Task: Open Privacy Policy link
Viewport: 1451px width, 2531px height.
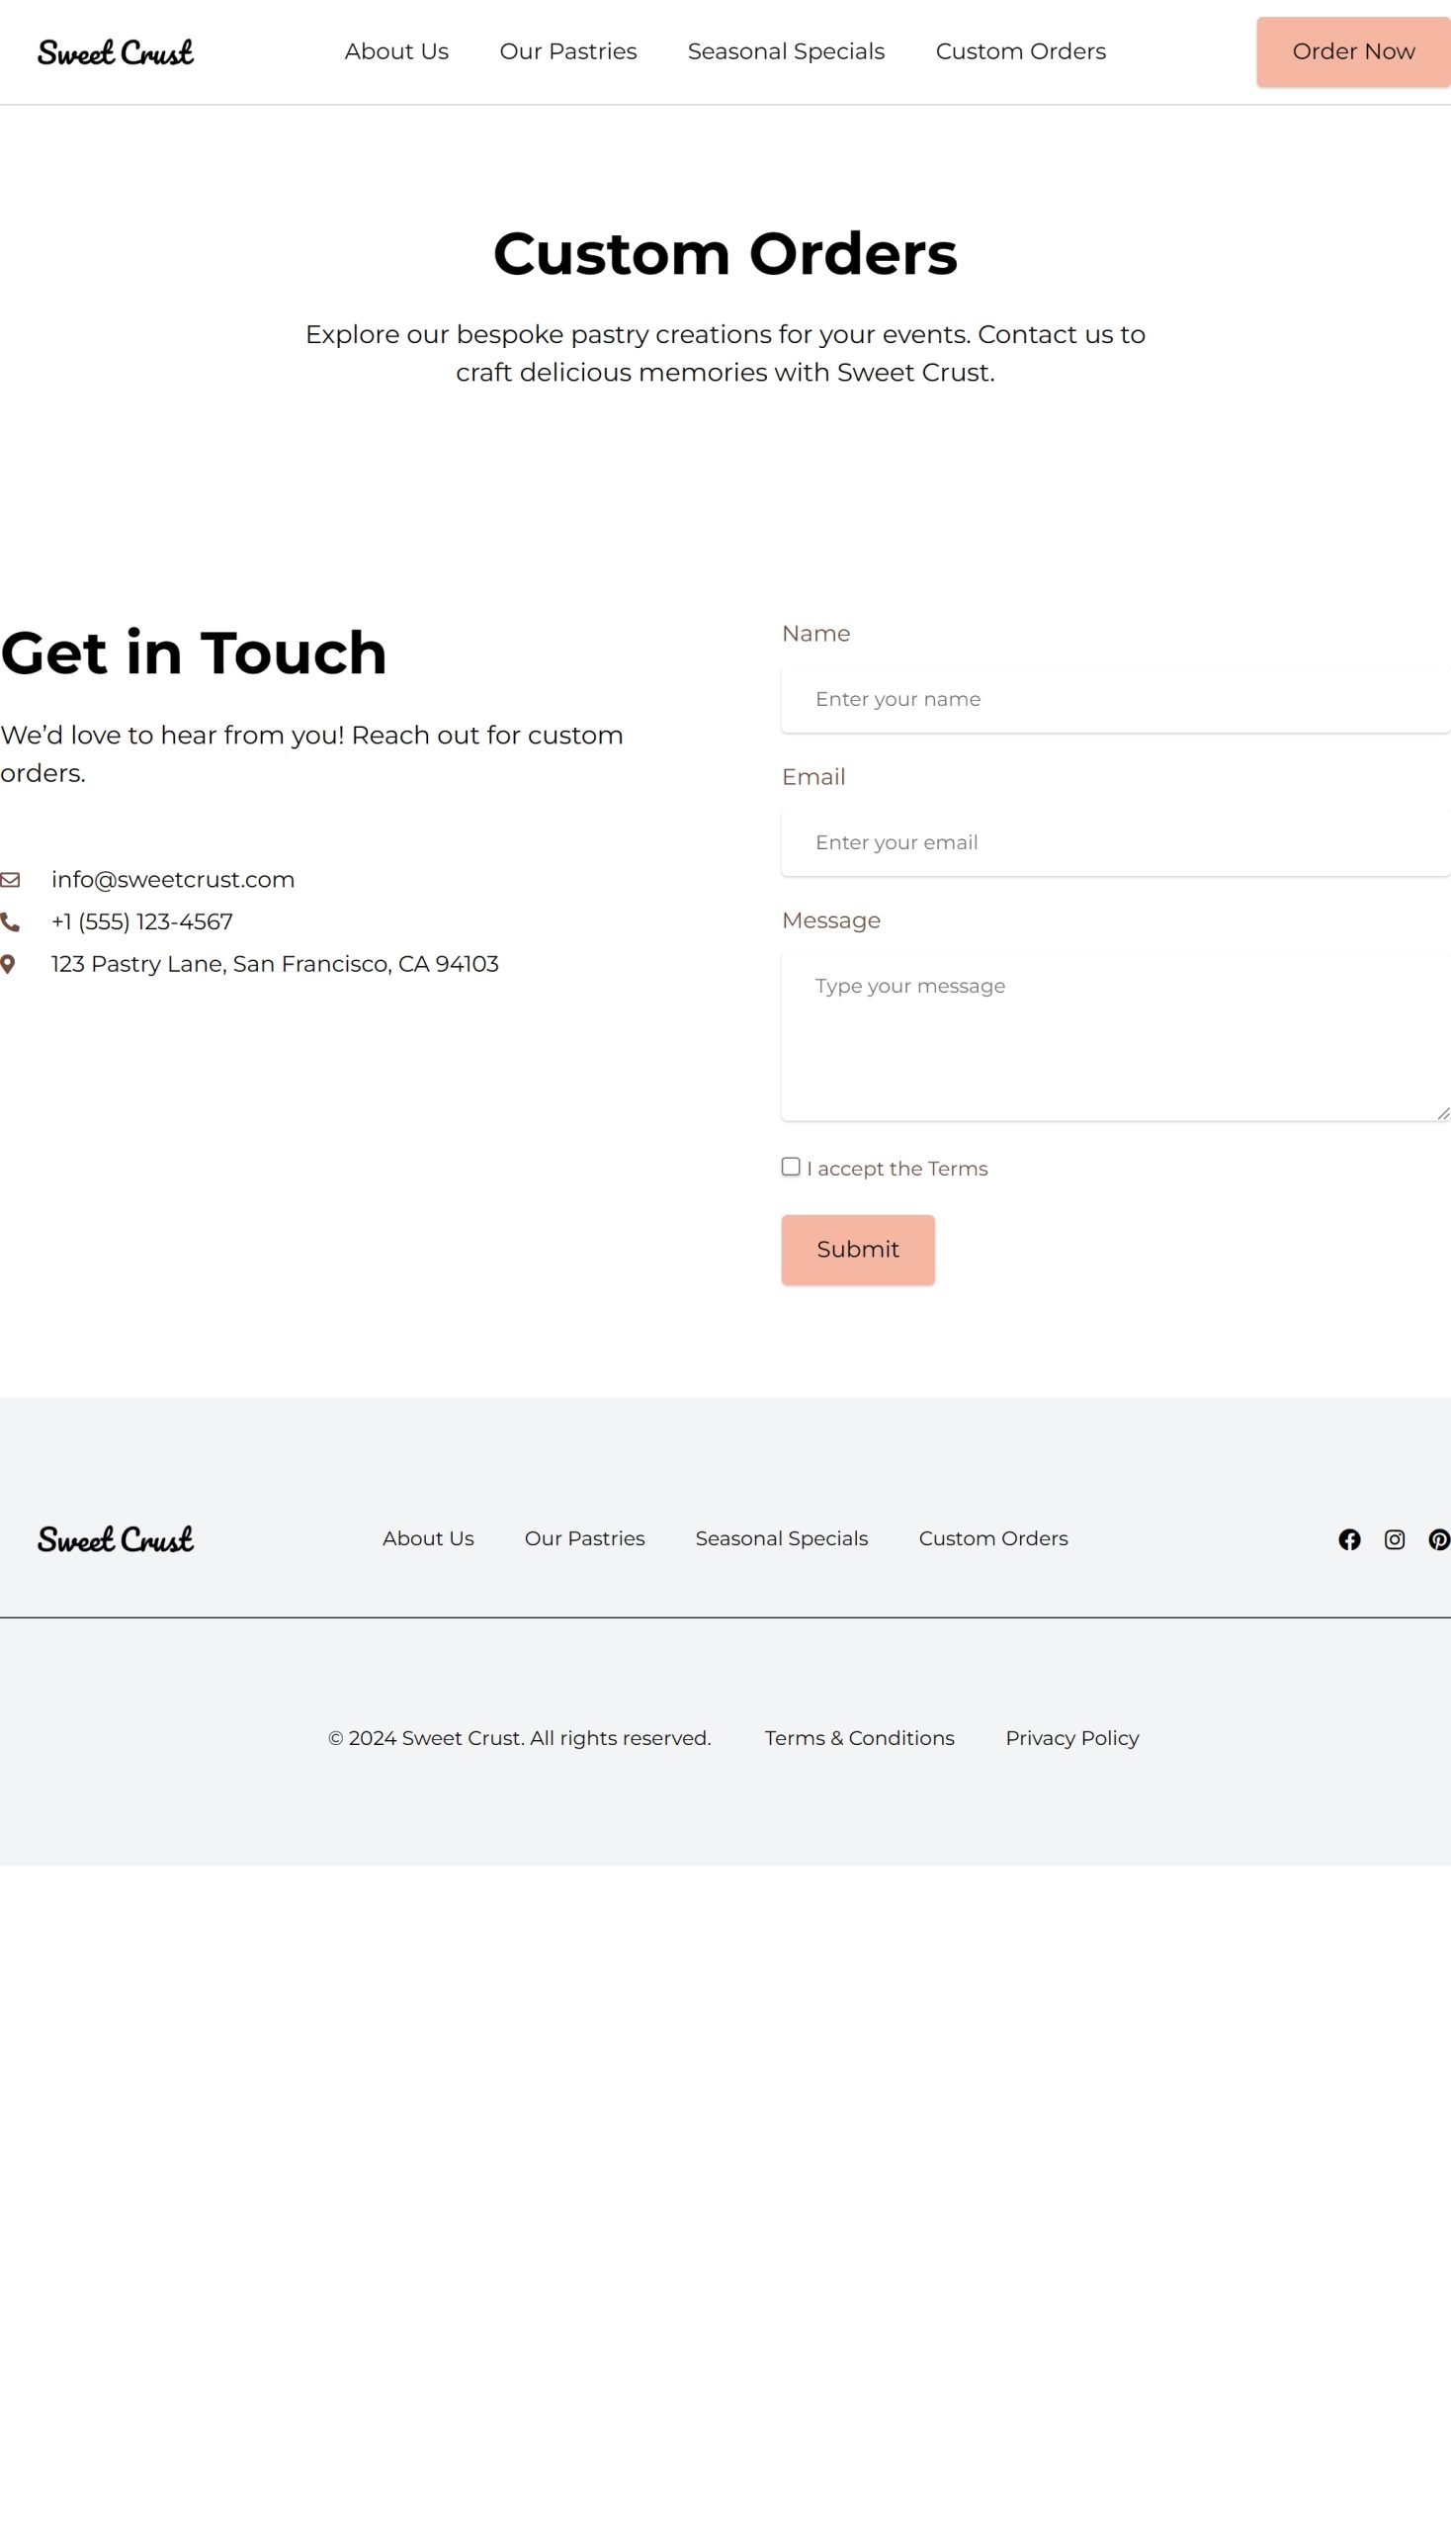Action: tap(1072, 1738)
